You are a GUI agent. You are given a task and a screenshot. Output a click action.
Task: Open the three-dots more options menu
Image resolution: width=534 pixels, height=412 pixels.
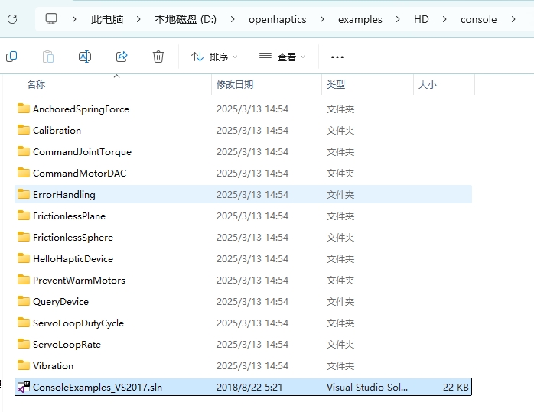point(337,57)
